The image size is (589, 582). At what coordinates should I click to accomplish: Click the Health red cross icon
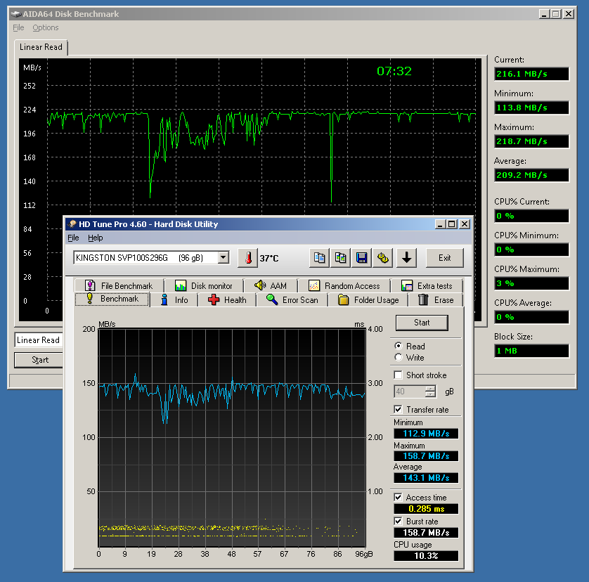(x=214, y=300)
